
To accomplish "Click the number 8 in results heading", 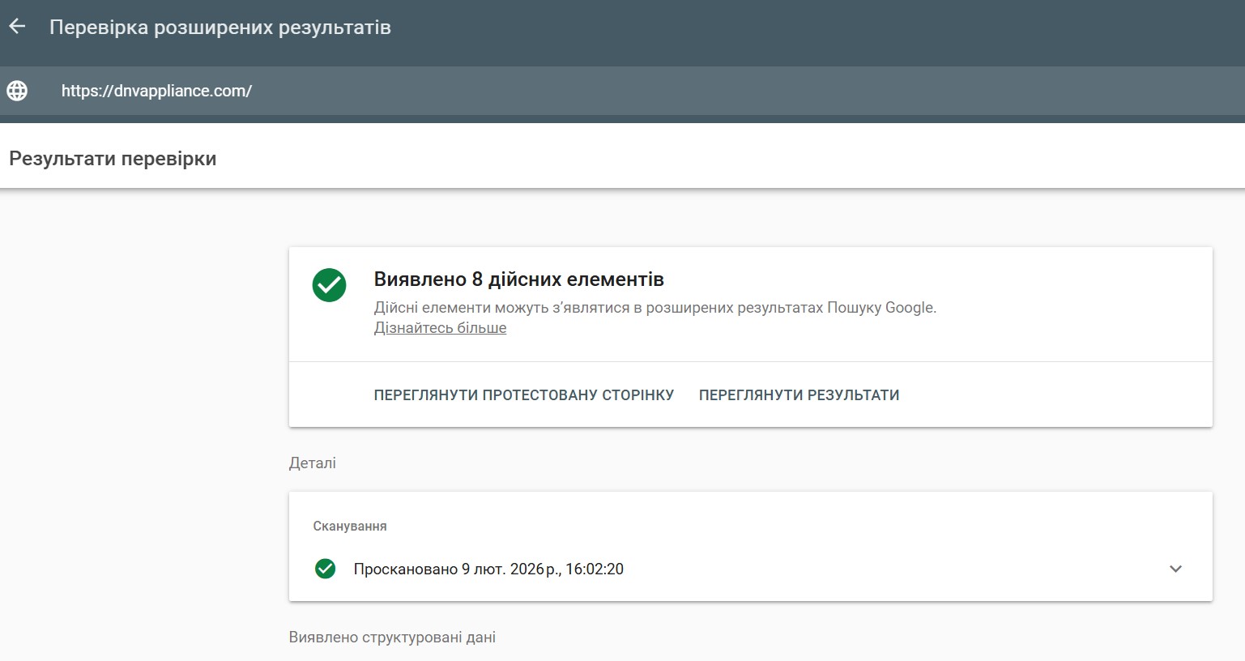I will (477, 279).
